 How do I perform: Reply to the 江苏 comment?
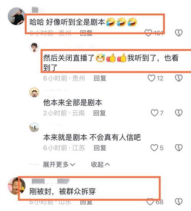[100, 148]
